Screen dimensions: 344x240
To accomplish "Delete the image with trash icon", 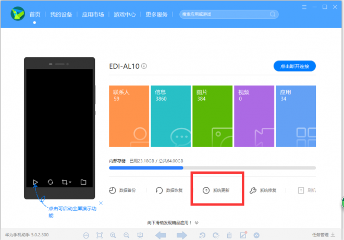I will point(229,235).
